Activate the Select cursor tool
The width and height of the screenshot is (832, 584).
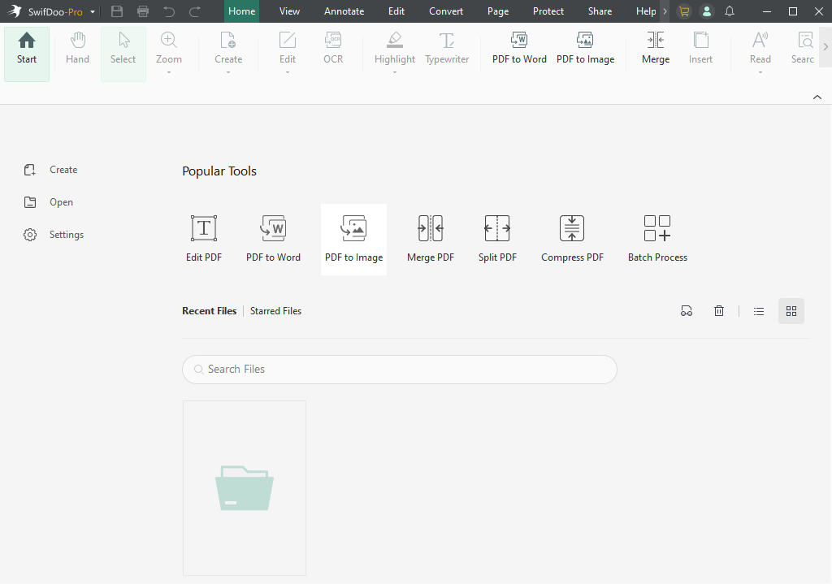point(123,53)
